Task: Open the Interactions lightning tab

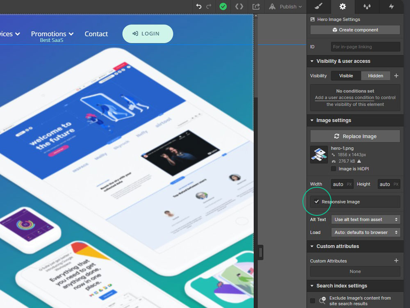Action: [x=391, y=6]
